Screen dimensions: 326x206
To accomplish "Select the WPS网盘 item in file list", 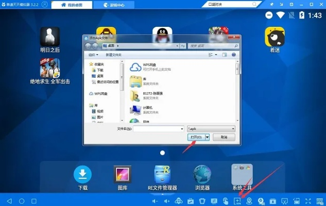I will [150, 67].
